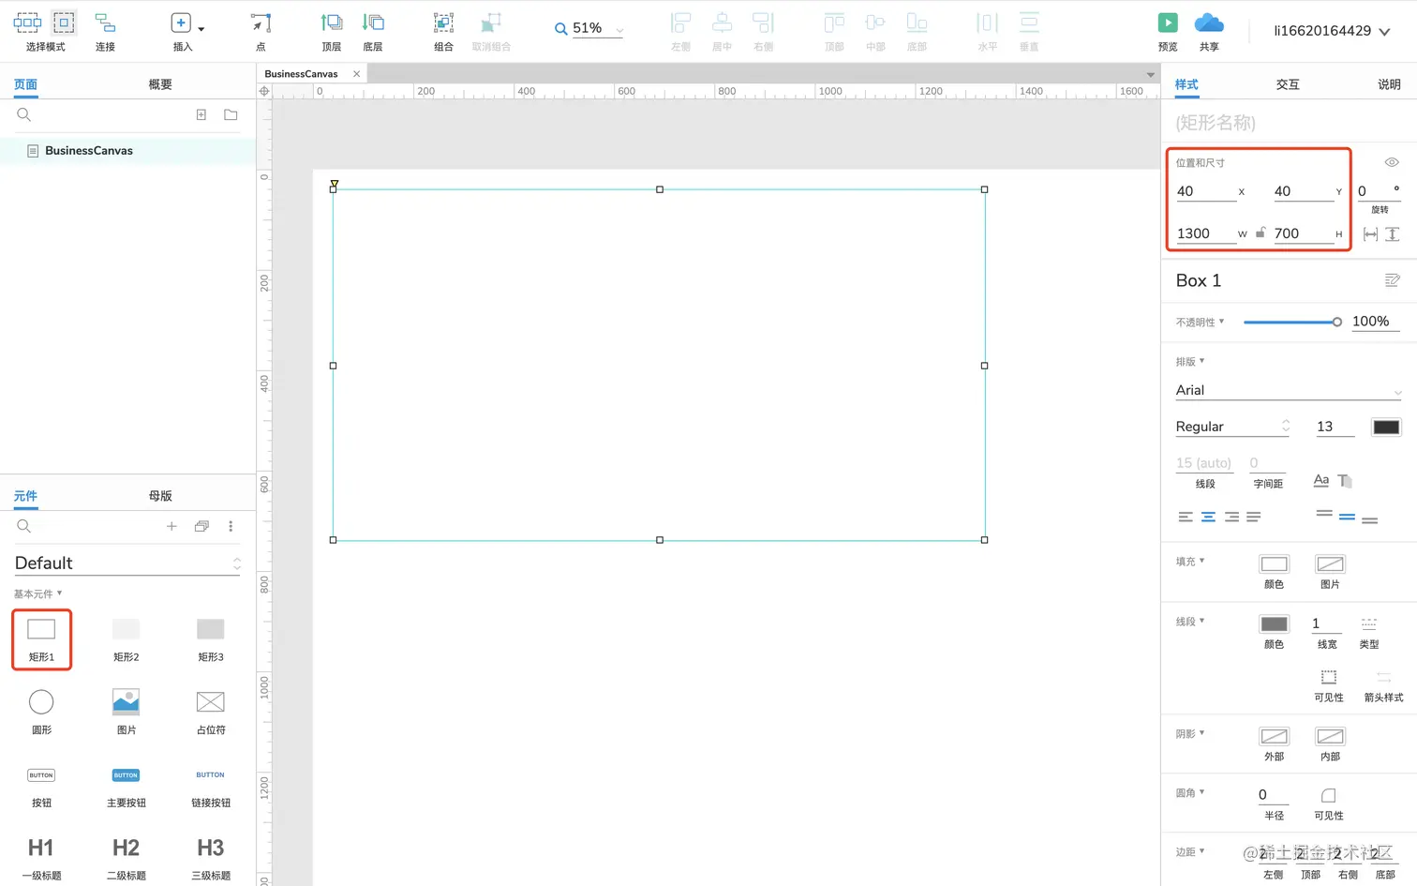Select the 一级标题 H1 widget

pyautogui.click(x=41, y=858)
